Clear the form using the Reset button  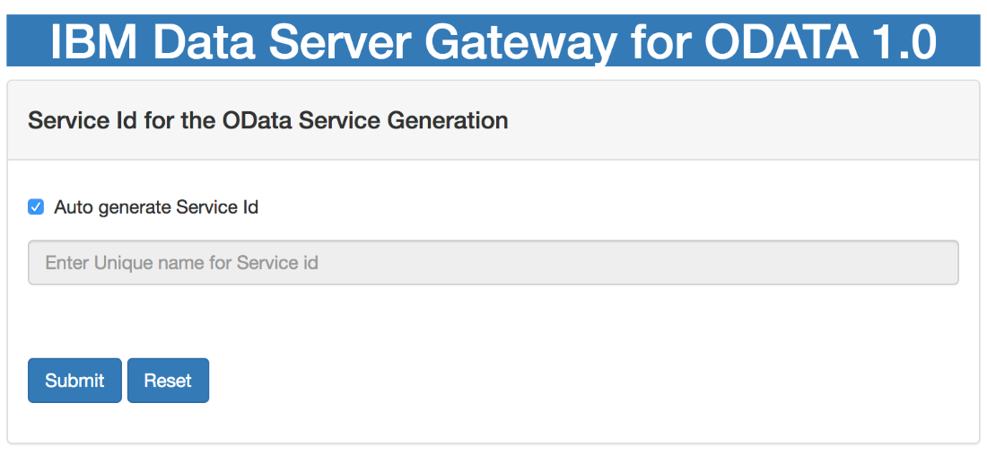[168, 381]
